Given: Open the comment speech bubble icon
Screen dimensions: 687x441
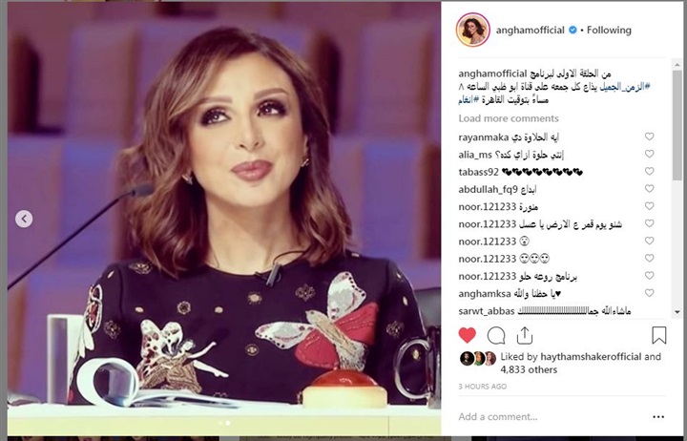Looking at the screenshot, I should (x=496, y=336).
